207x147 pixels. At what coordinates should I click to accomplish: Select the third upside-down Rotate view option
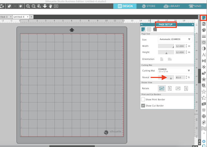(178, 88)
